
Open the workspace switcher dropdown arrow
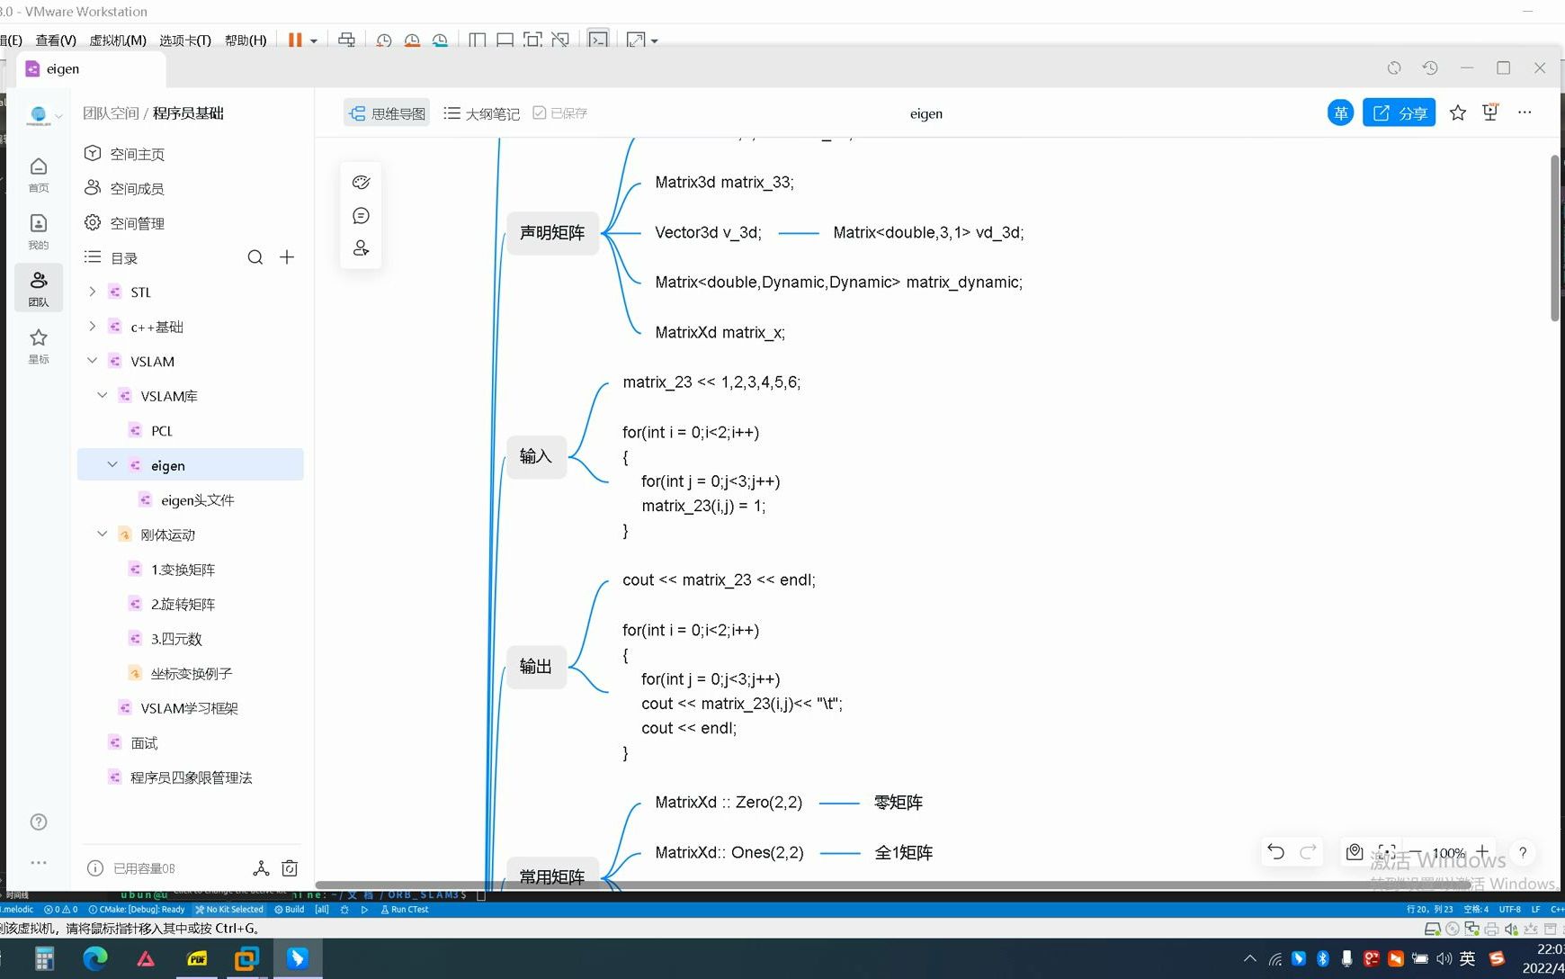[58, 116]
